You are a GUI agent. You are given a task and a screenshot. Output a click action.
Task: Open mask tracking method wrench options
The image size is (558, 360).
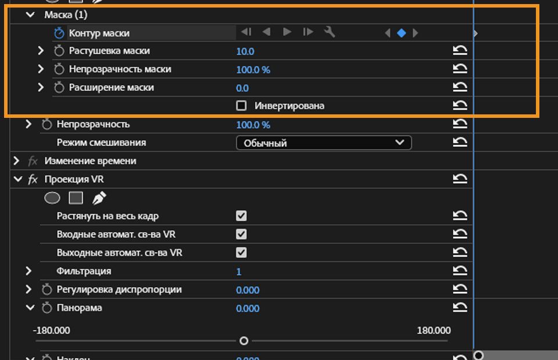(330, 32)
